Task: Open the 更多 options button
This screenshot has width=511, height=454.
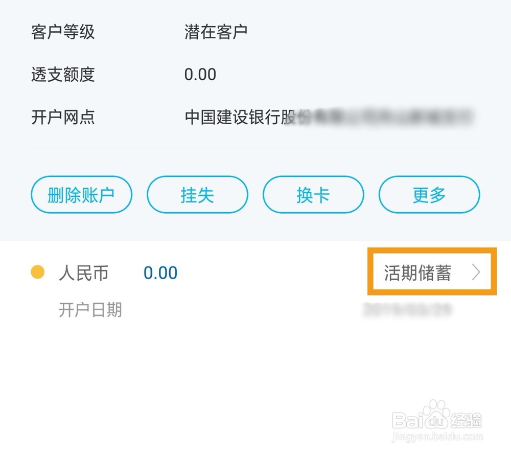Action: pyautogui.click(x=429, y=195)
